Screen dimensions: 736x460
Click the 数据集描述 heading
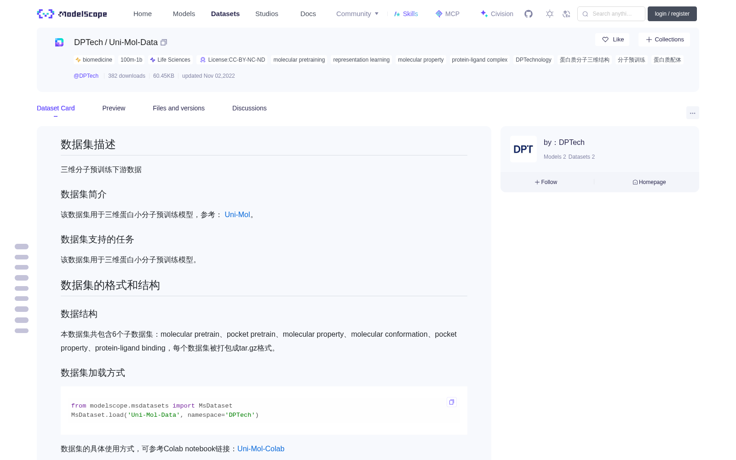point(88,144)
